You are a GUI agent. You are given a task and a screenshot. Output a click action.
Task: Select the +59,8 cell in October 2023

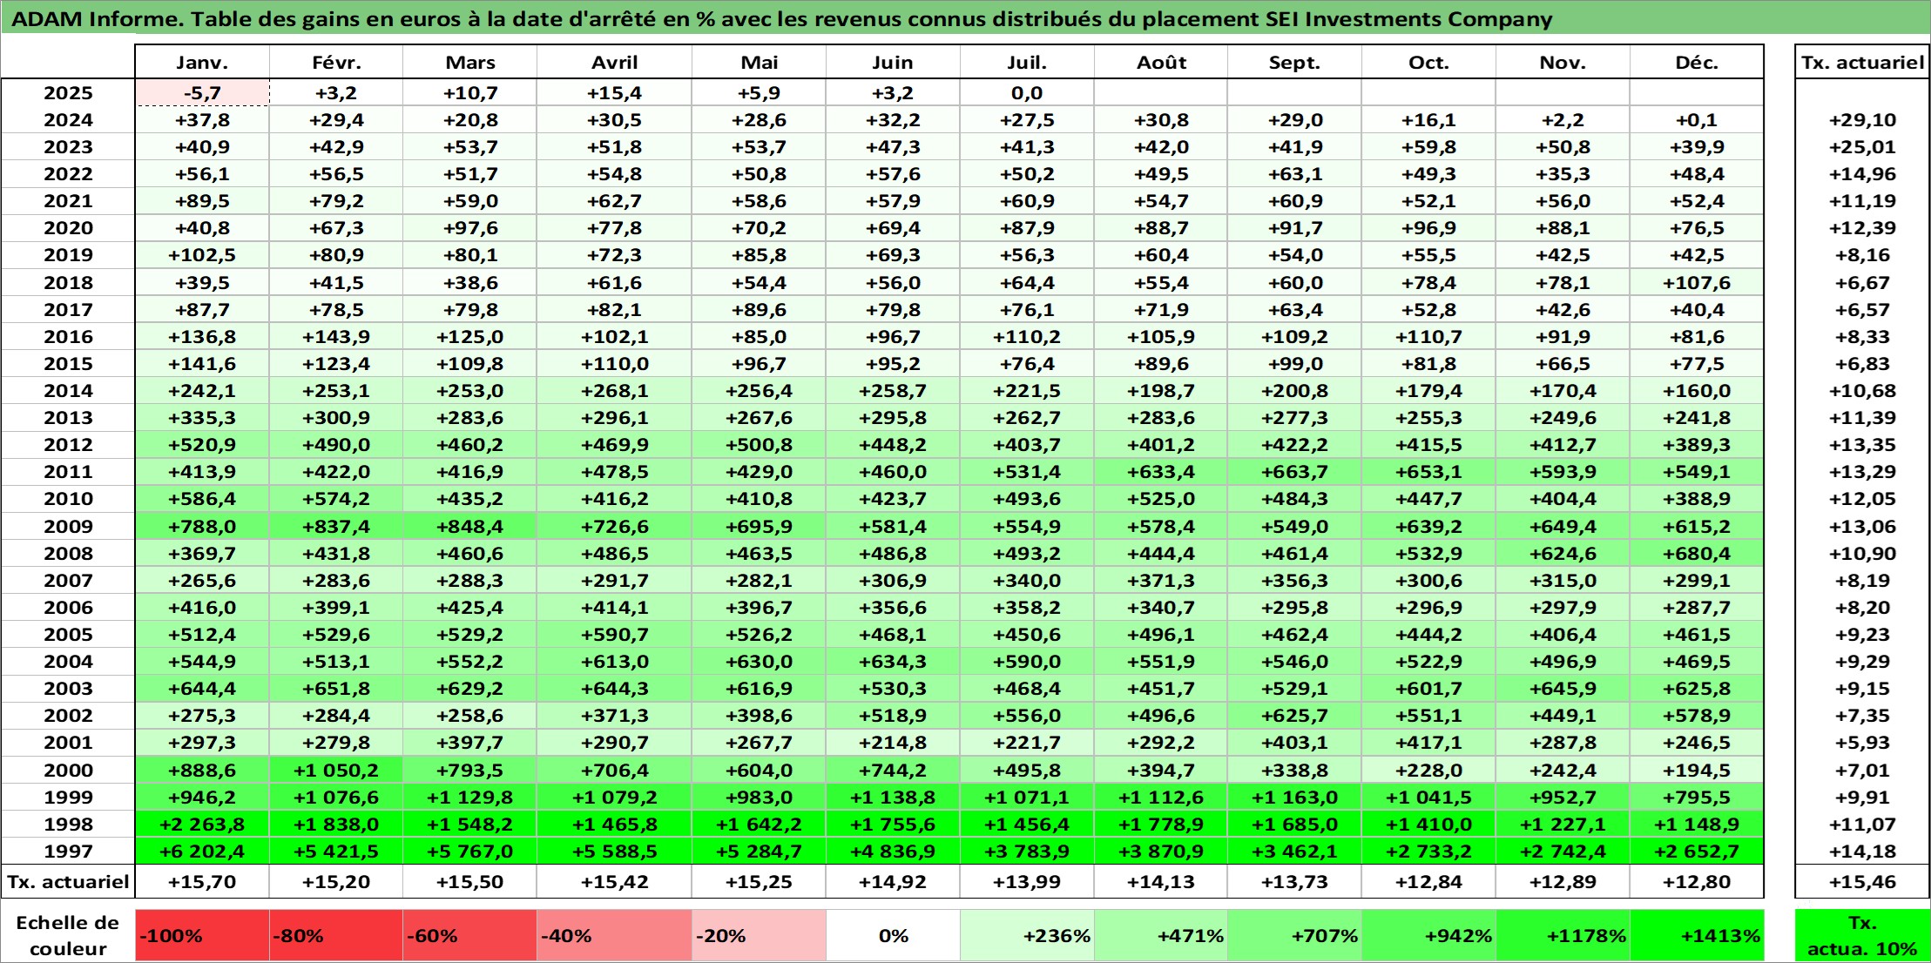click(x=1429, y=147)
